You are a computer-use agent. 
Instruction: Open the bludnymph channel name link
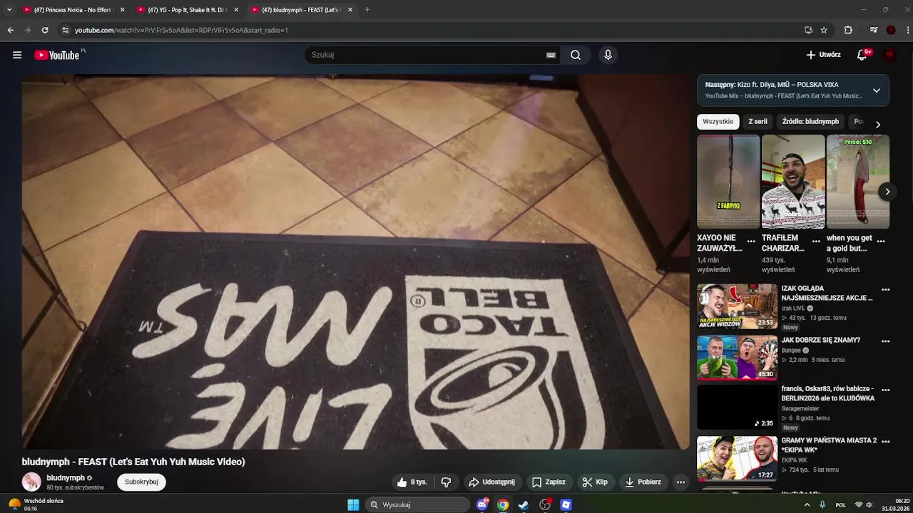pos(66,478)
